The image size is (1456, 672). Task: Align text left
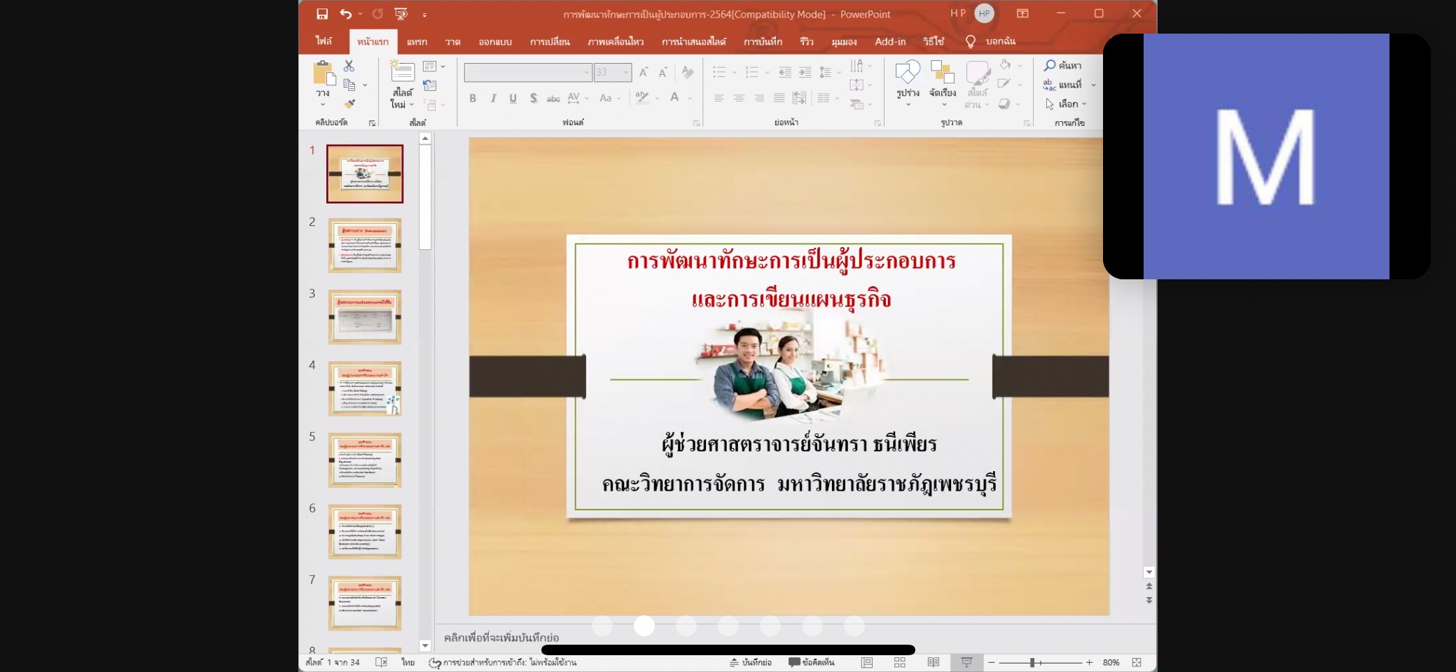pos(719,98)
